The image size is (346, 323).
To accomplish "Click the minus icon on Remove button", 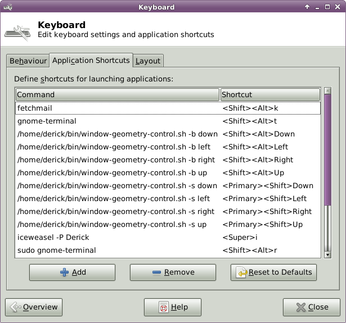I will [x=156, y=272].
